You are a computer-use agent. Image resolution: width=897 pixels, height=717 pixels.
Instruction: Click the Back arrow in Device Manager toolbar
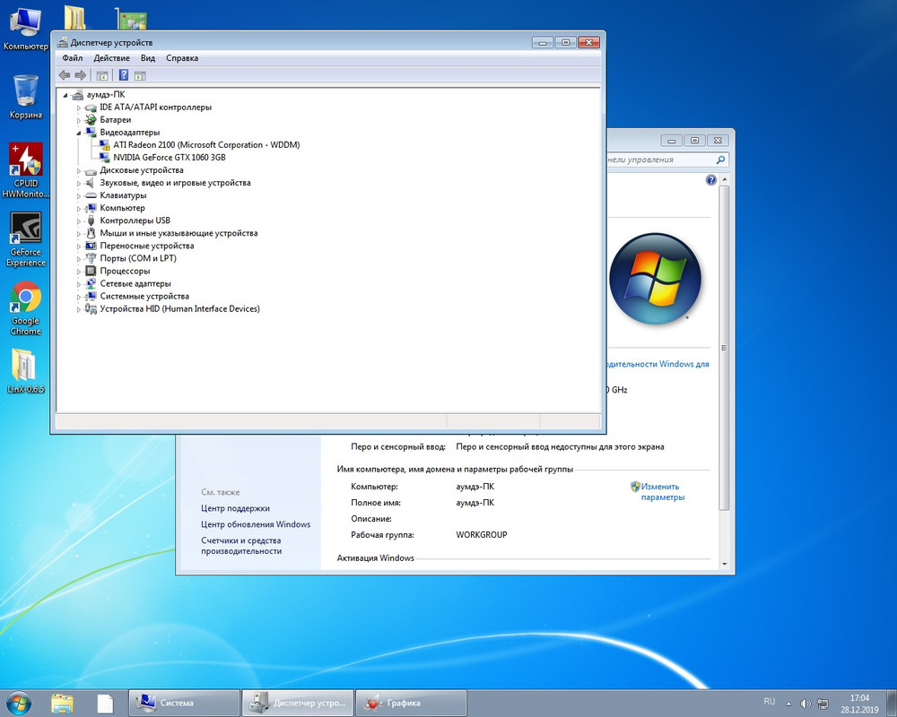point(65,75)
